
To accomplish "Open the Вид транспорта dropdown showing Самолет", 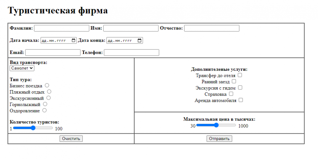I will [x=22, y=68].
